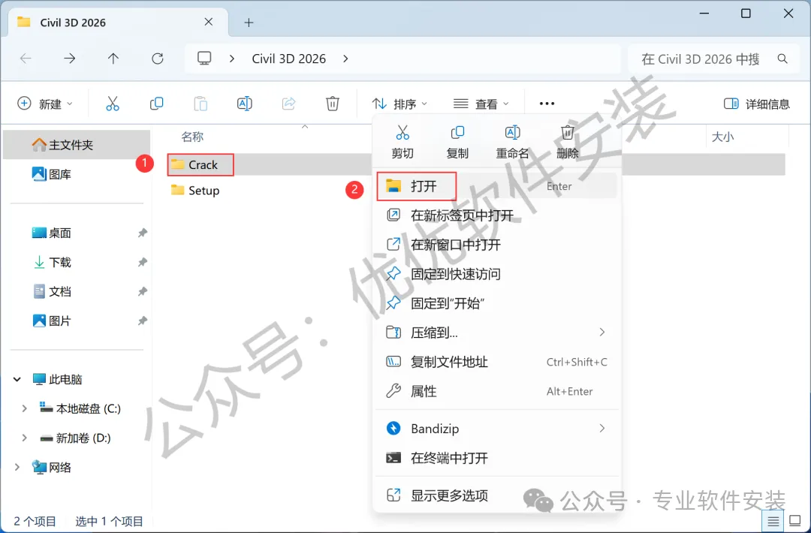Image resolution: width=811 pixels, height=533 pixels.
Task: Unpin 桌面 from quick access
Action: pyautogui.click(x=142, y=233)
